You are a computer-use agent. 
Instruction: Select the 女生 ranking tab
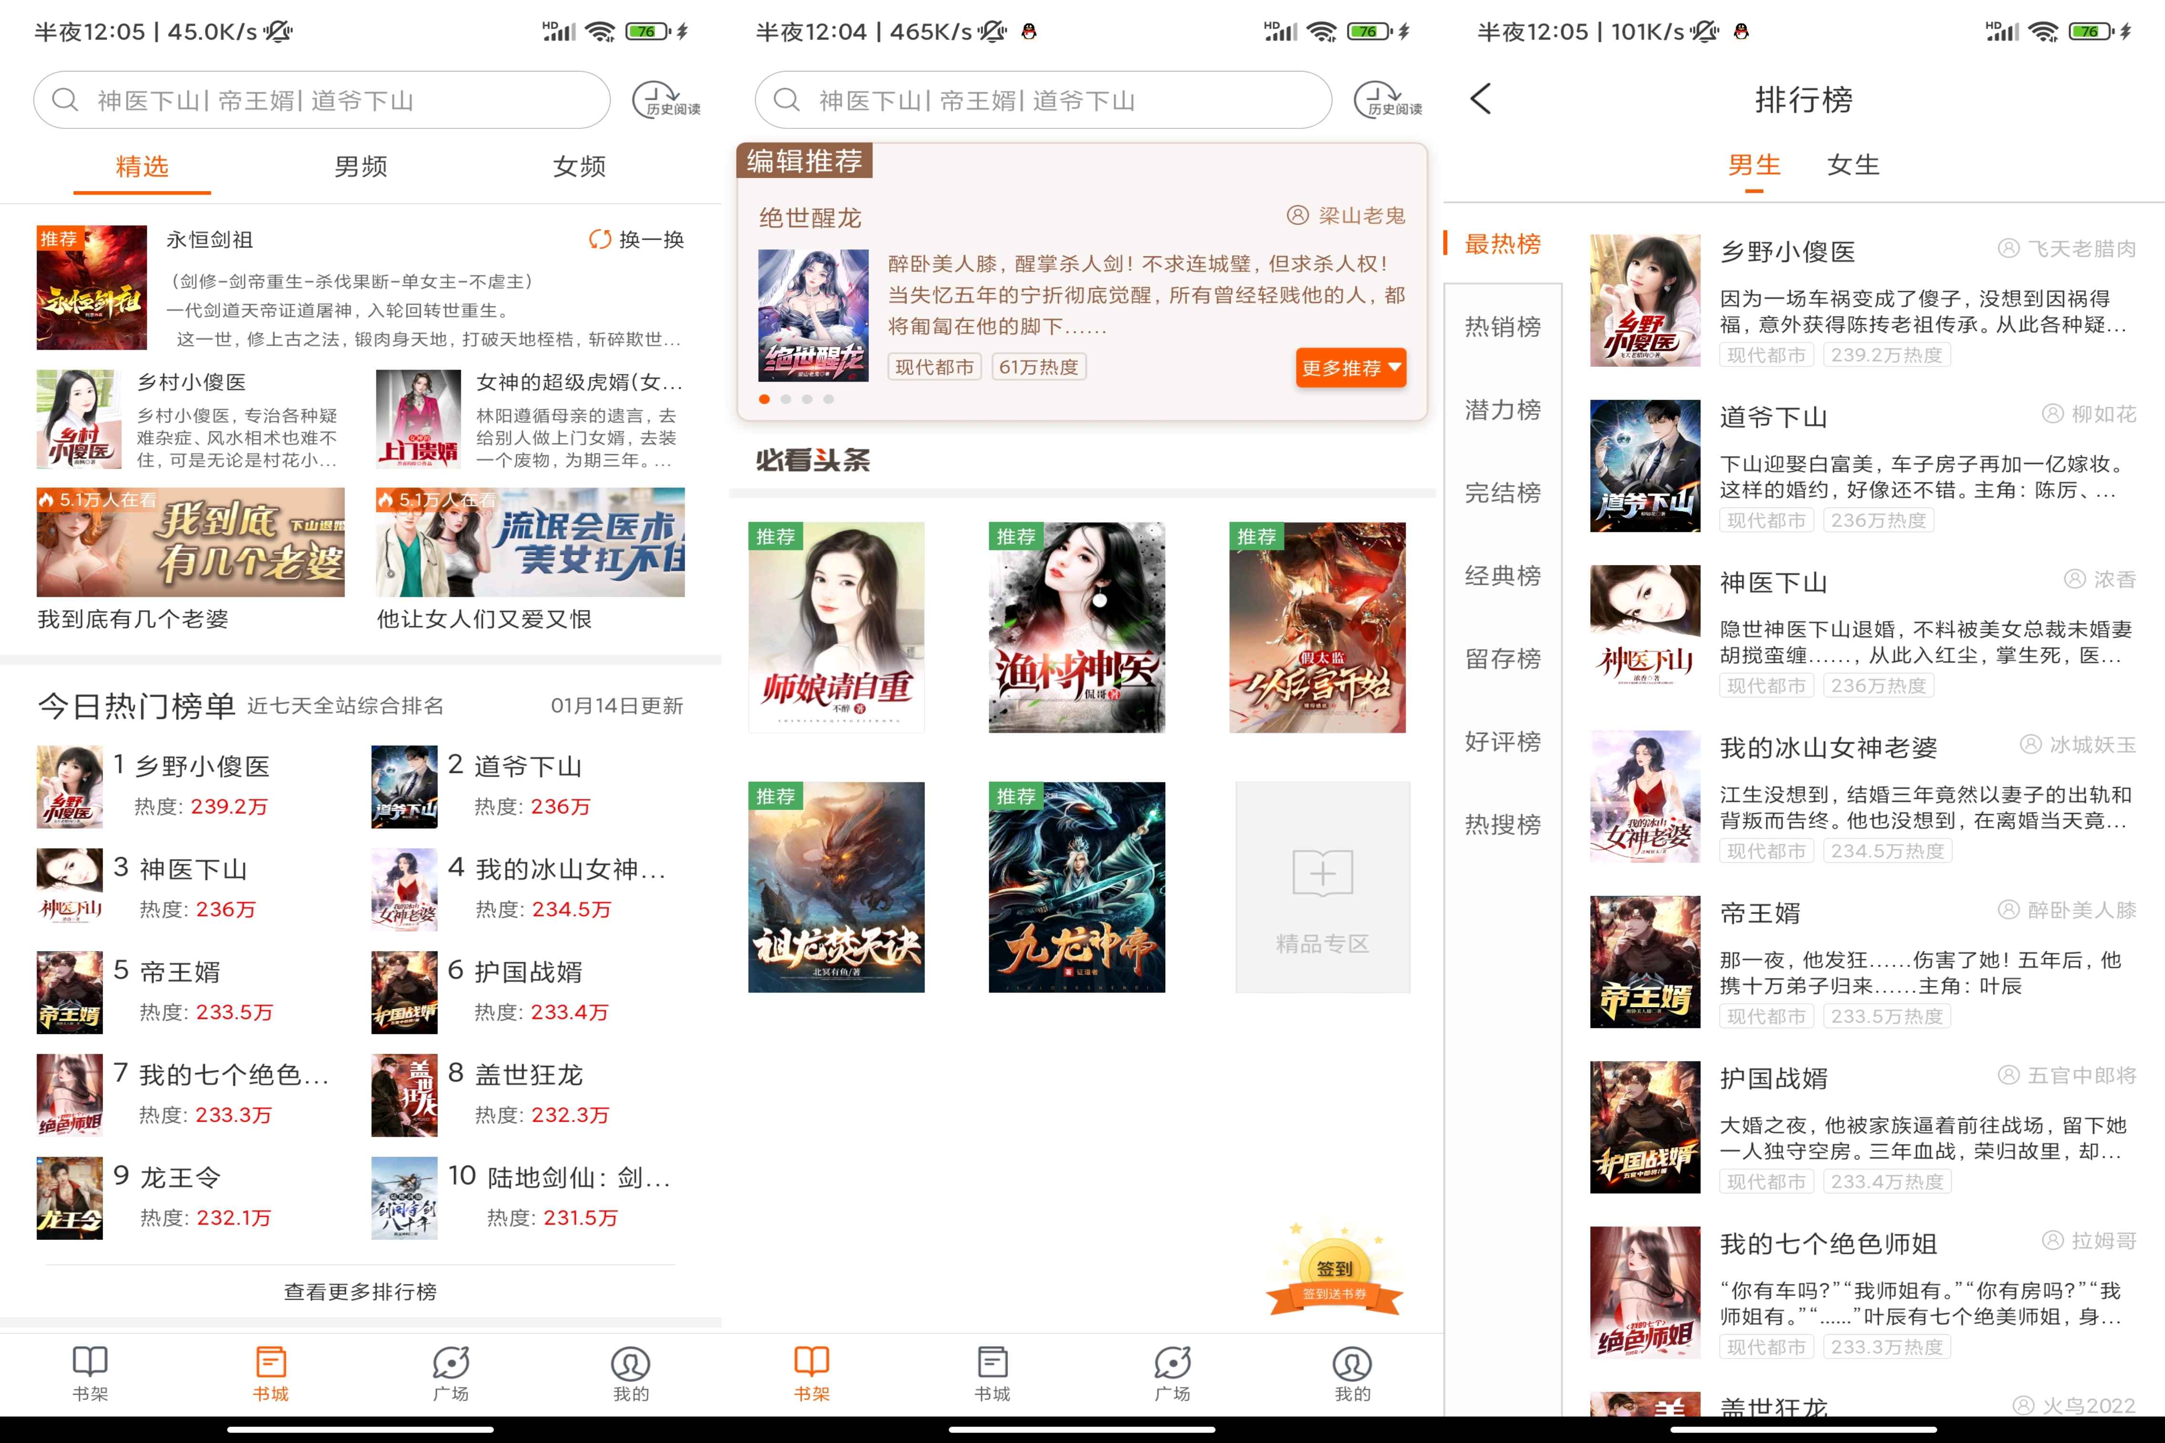pos(1852,165)
